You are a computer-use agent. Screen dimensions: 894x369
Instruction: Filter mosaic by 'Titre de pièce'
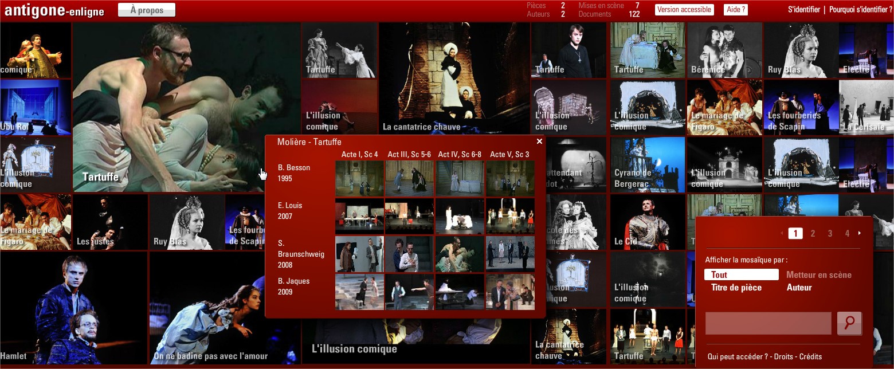(x=736, y=288)
